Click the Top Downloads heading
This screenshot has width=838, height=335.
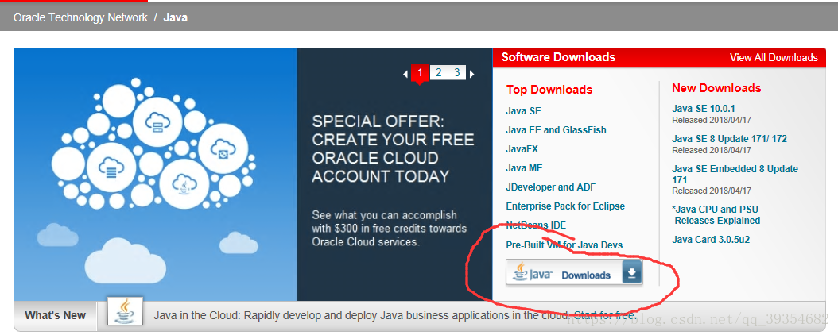[549, 90]
